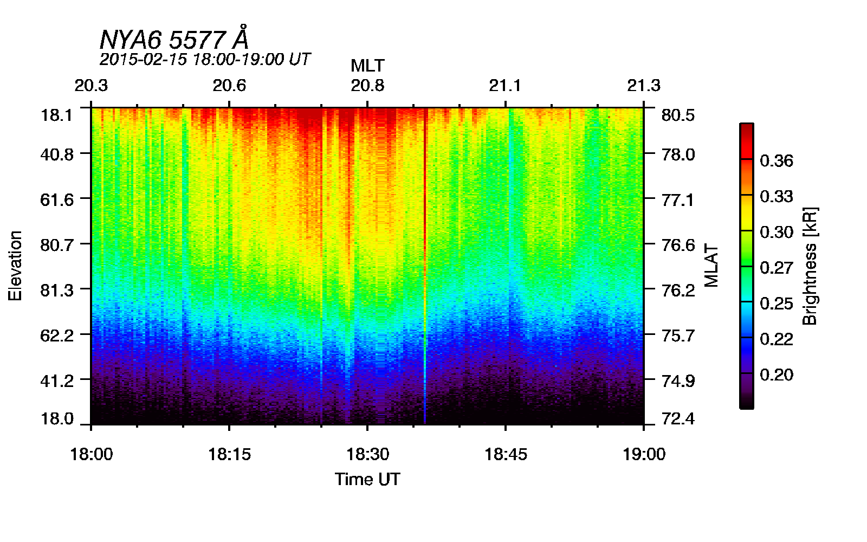867x542 pixels.
Task: Click the colorbar value '0.36'
Action: [x=776, y=160]
